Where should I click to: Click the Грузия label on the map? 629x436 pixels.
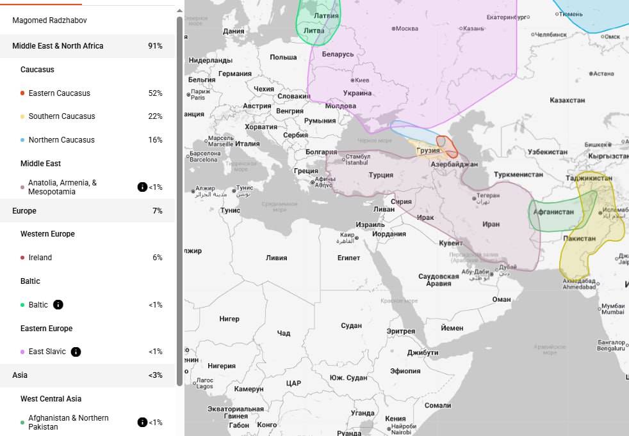428,151
